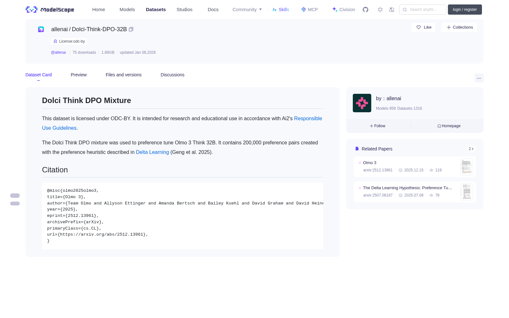Switch to Files and versions tab
Viewport: 509px width, 318px height.
click(123, 75)
